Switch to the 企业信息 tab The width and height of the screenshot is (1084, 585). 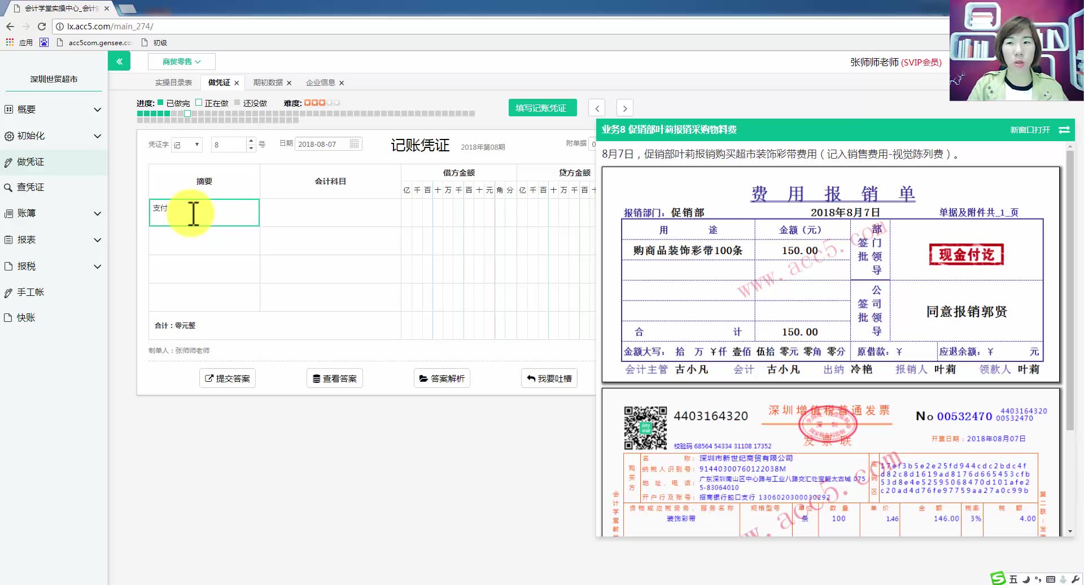tap(322, 82)
